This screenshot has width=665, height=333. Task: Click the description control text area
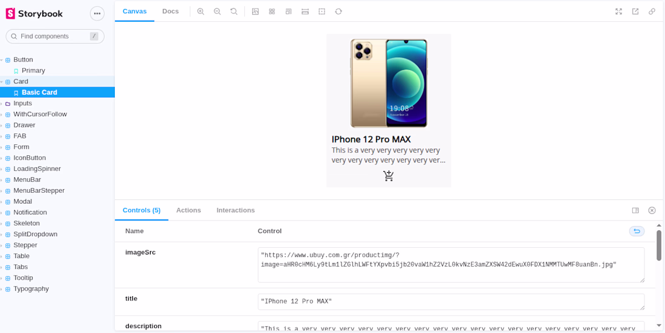click(x=451, y=326)
